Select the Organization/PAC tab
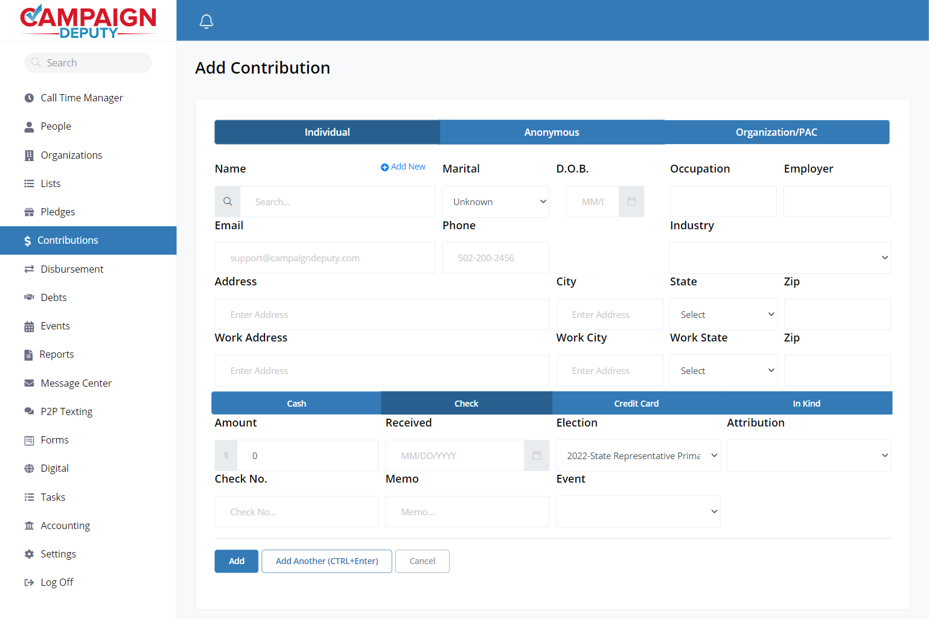The image size is (929, 619). coord(776,132)
